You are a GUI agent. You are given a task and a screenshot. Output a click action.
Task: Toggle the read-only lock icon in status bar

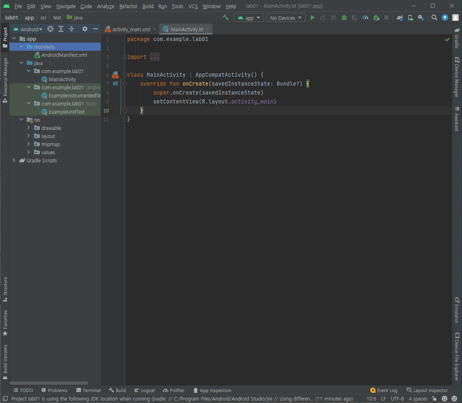coord(434,399)
